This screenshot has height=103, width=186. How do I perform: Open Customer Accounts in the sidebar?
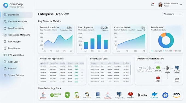click(17, 21)
